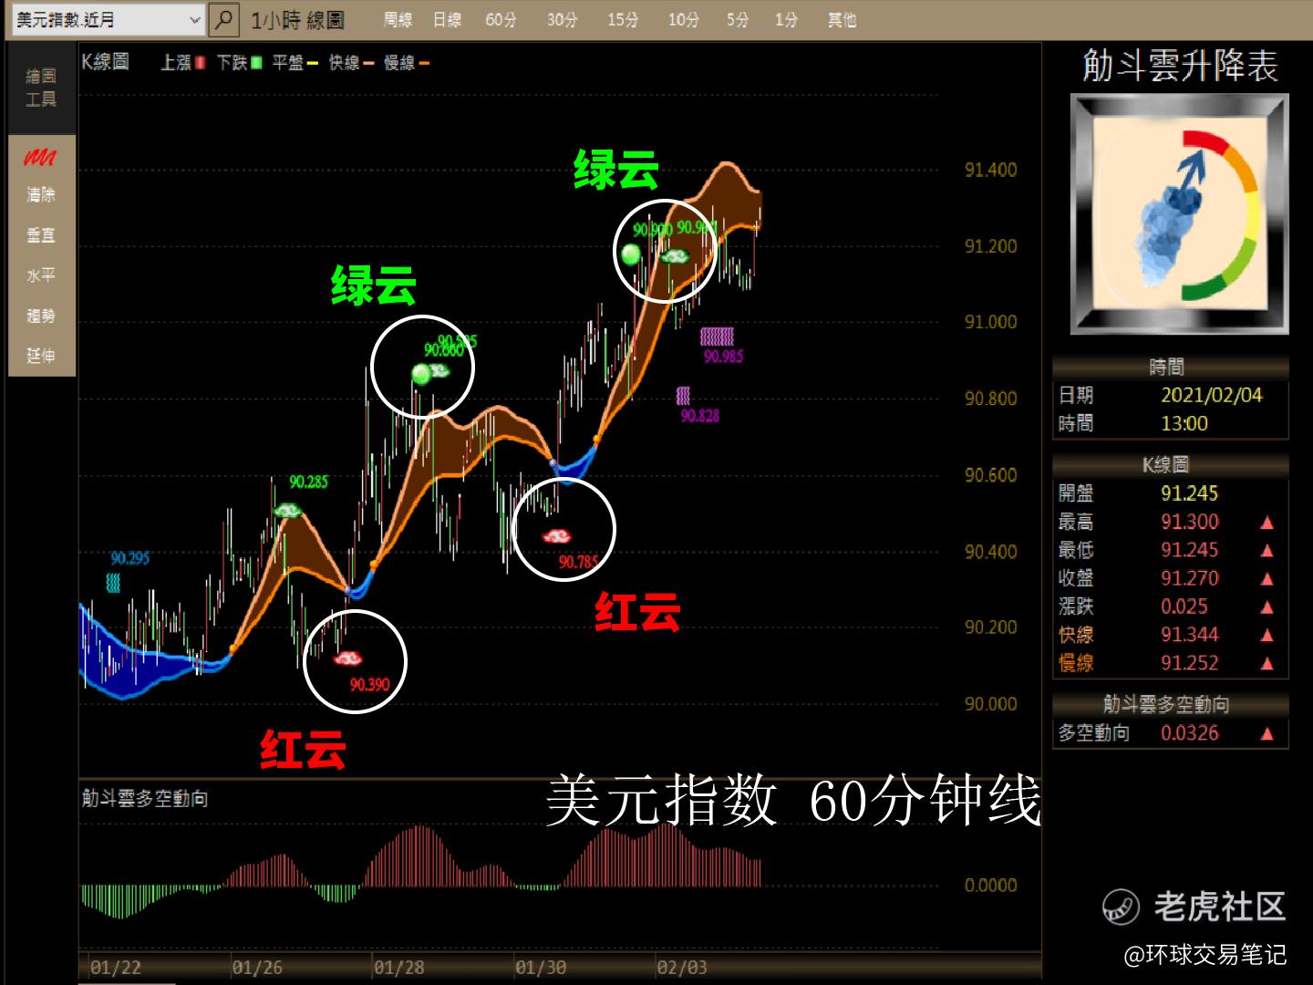Click the red cloud icon near 90.390
Screen dimensions: 1313x985
pyautogui.click(x=347, y=658)
